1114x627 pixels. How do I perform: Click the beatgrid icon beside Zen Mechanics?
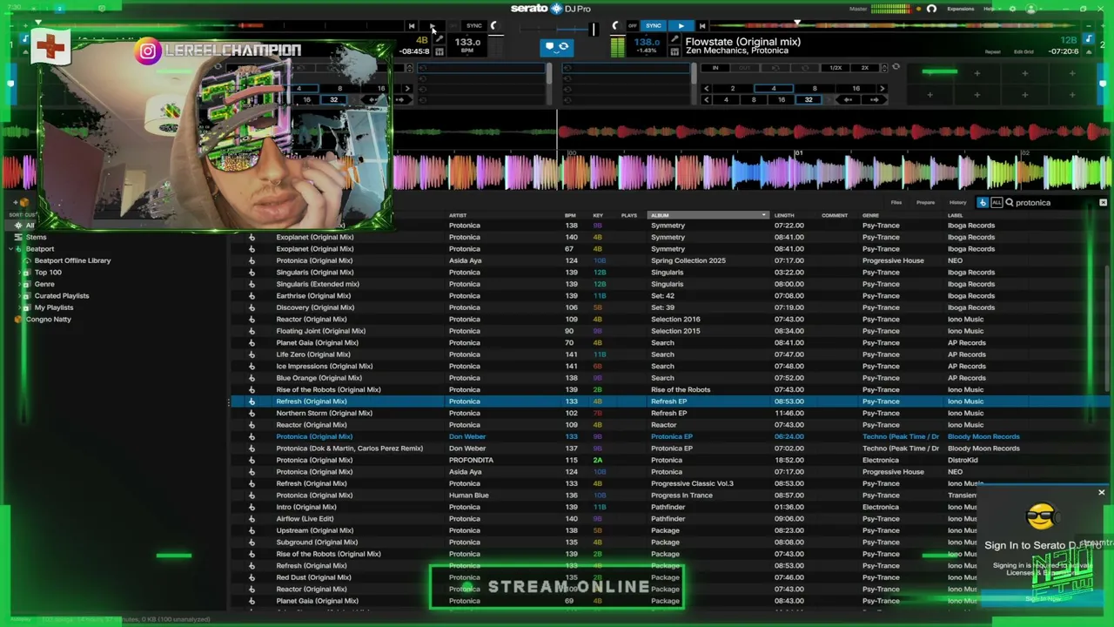point(674,51)
